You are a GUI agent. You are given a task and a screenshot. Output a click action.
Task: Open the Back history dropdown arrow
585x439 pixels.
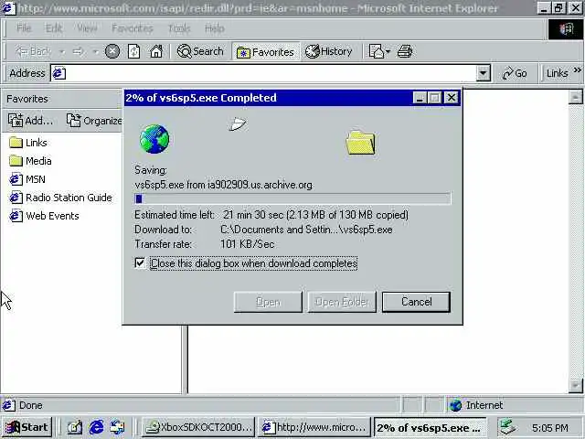click(62, 51)
